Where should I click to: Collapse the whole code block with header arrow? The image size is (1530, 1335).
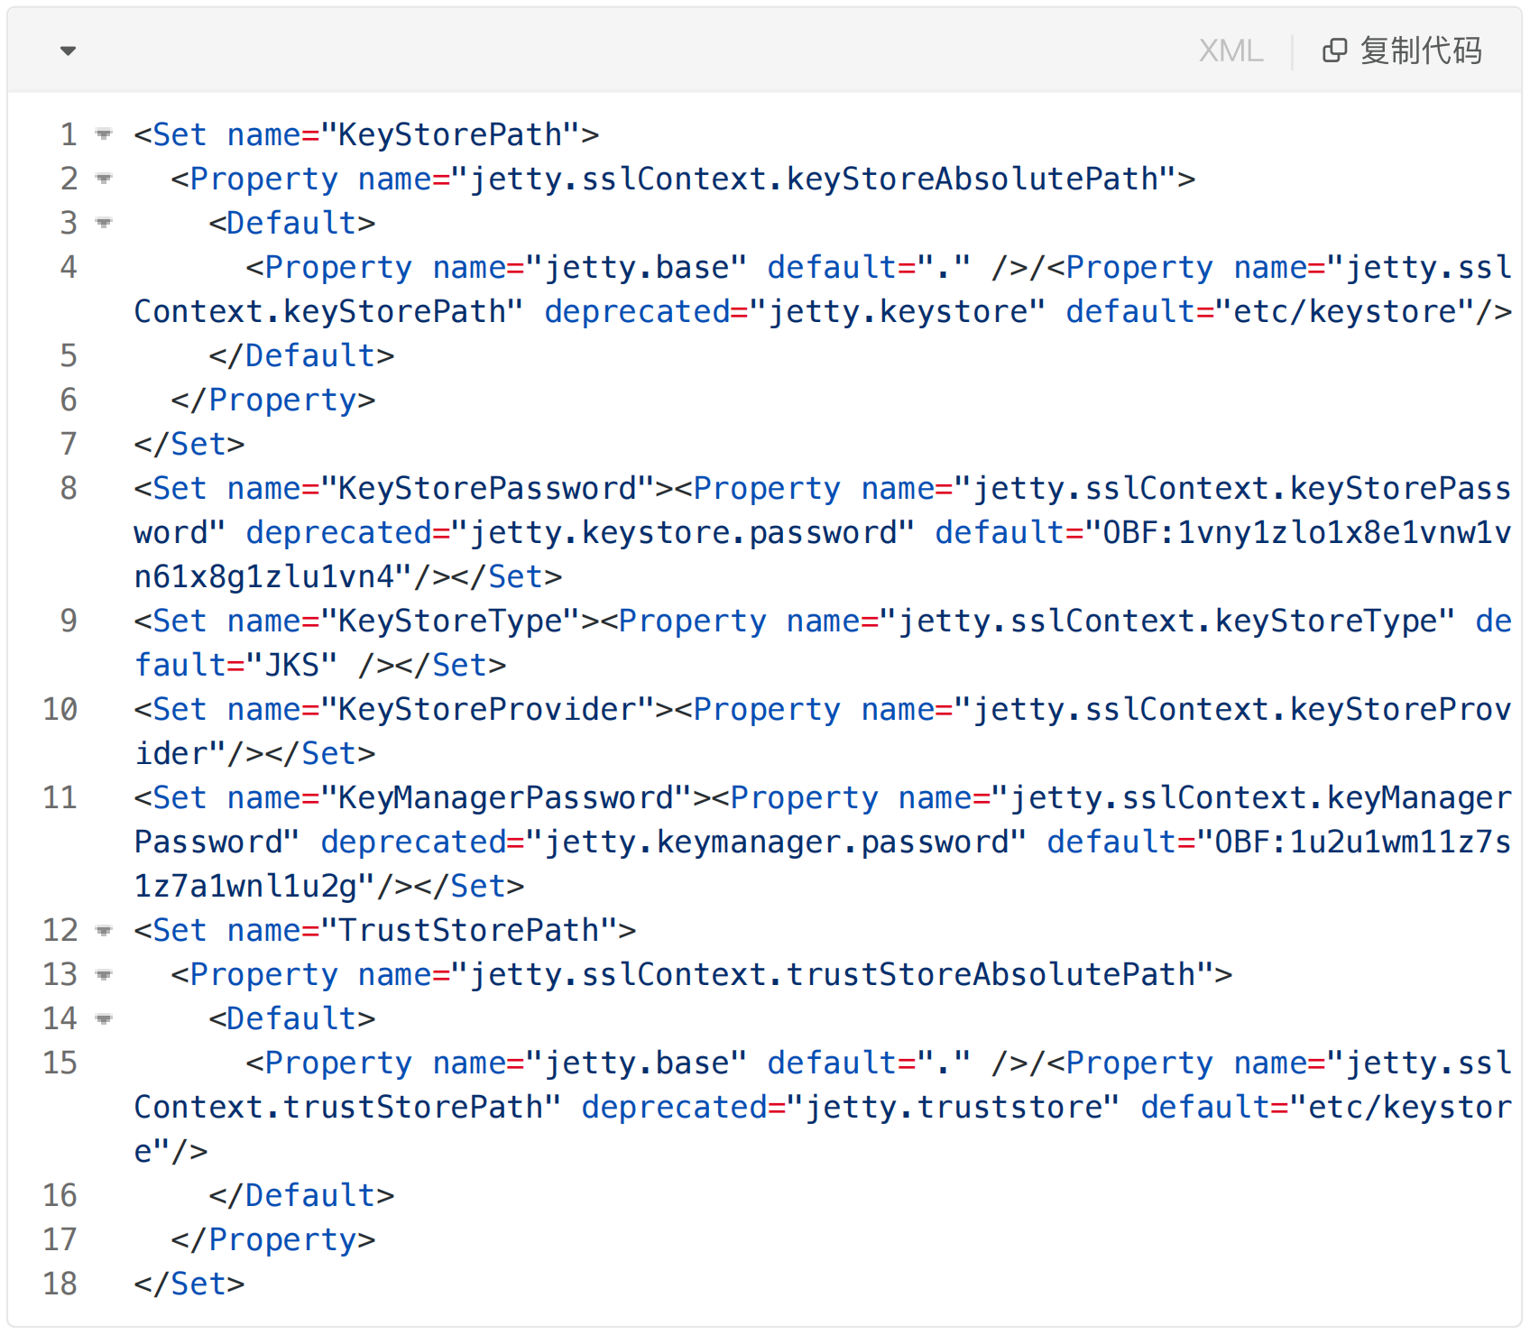click(x=68, y=51)
